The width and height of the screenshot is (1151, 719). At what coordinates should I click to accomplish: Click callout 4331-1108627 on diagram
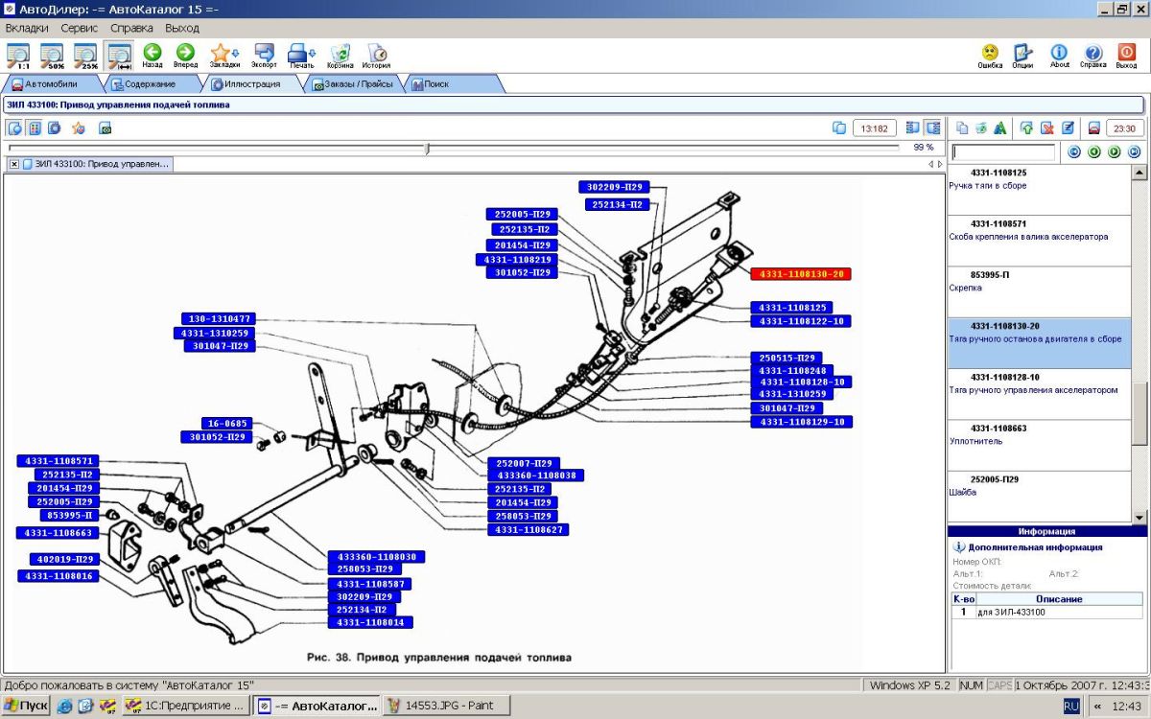pyautogui.click(x=529, y=529)
